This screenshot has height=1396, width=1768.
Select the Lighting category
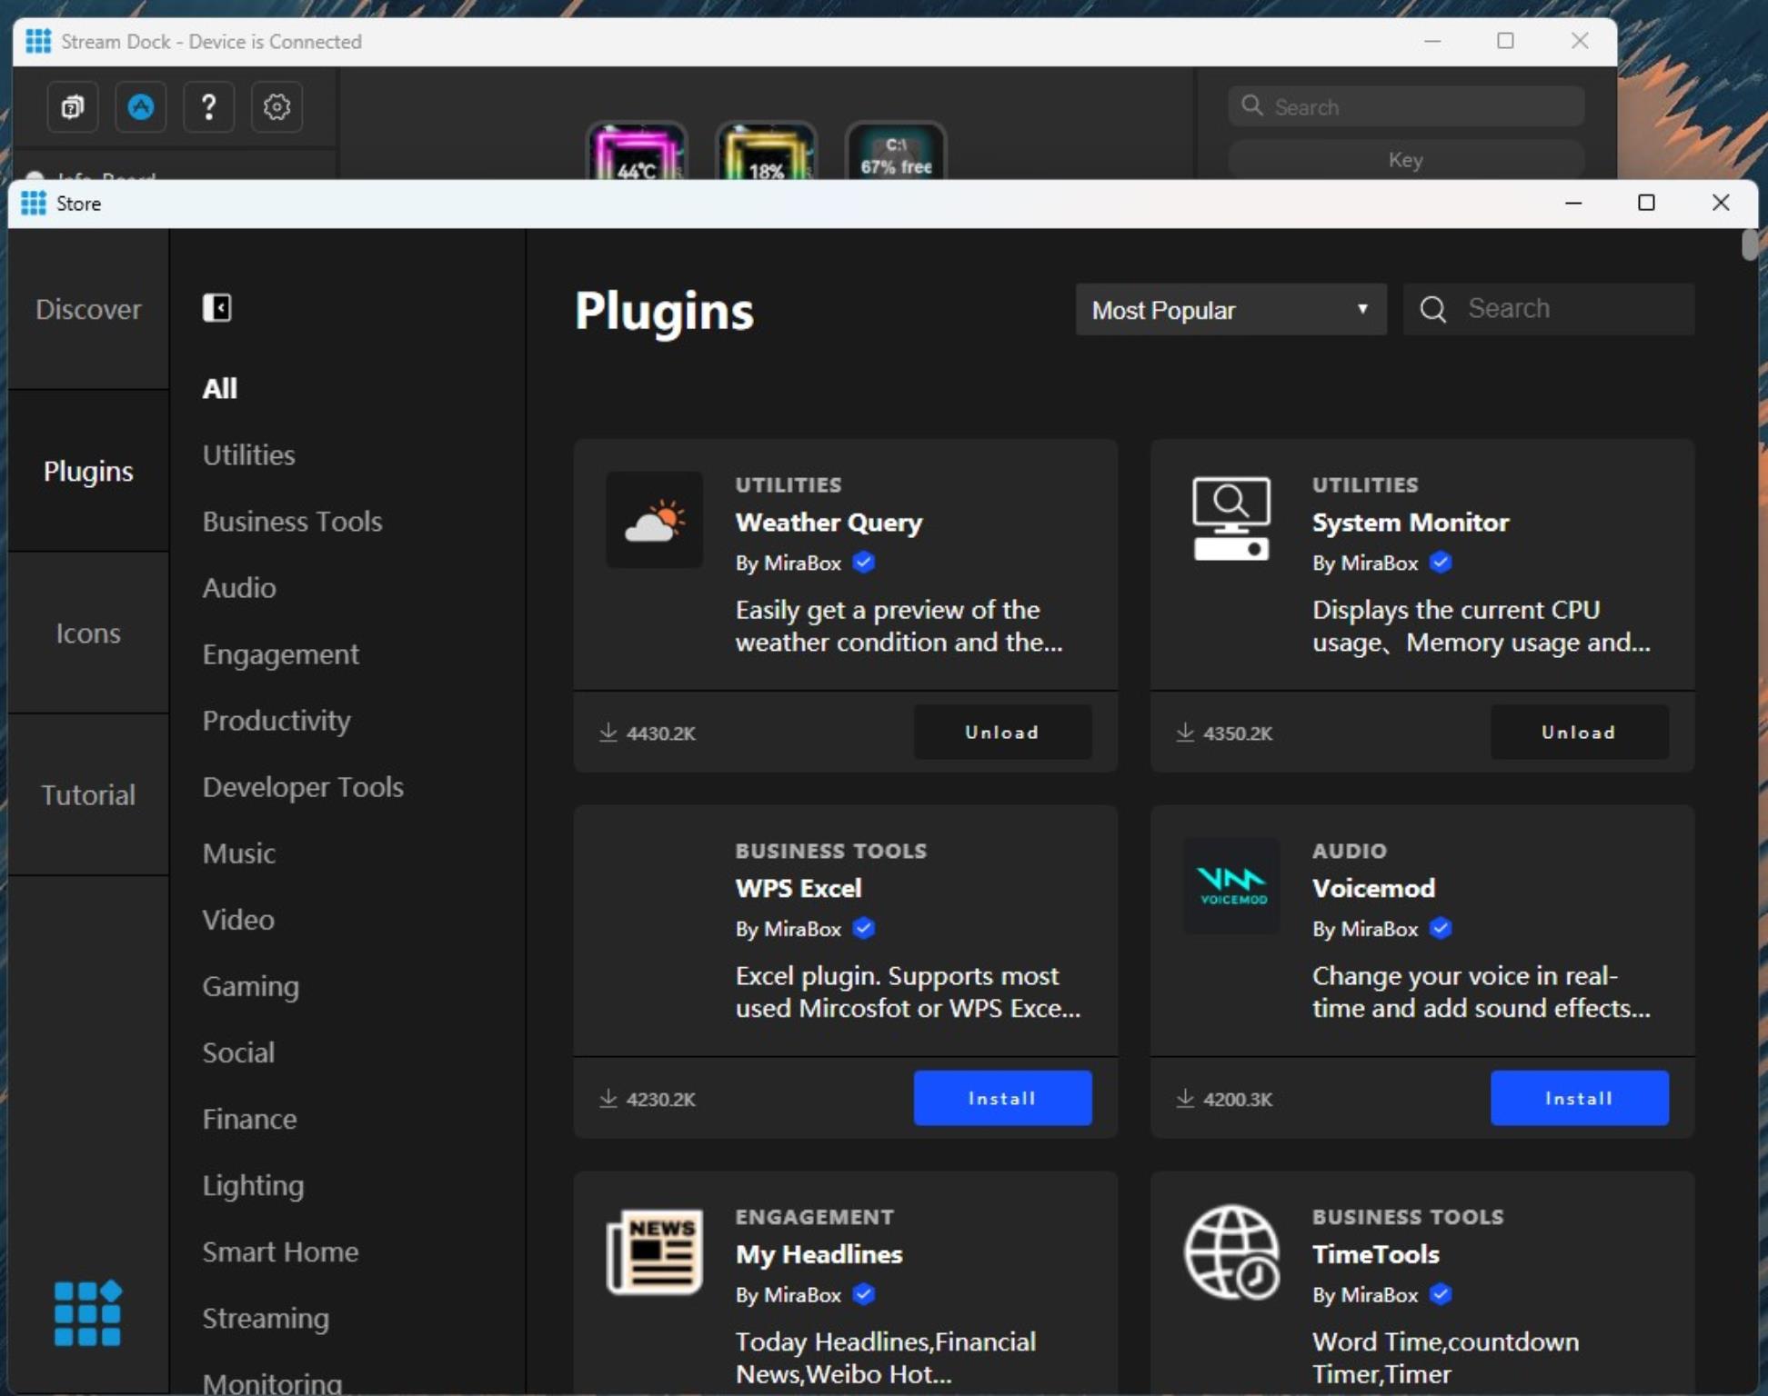click(253, 1185)
